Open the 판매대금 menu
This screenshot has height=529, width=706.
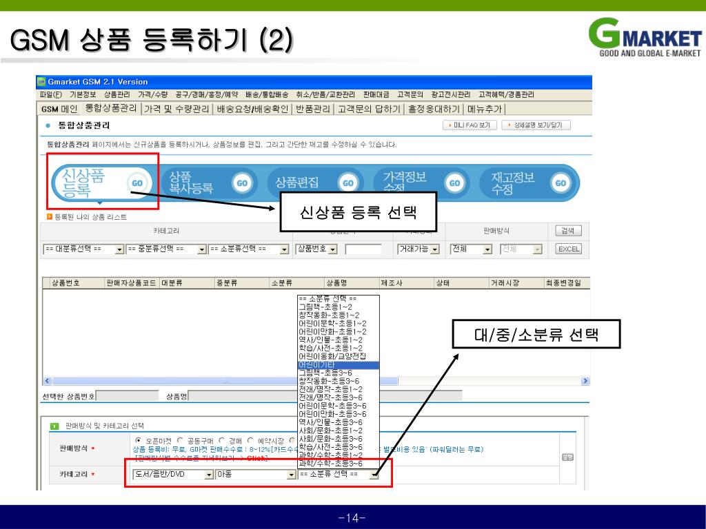click(376, 94)
